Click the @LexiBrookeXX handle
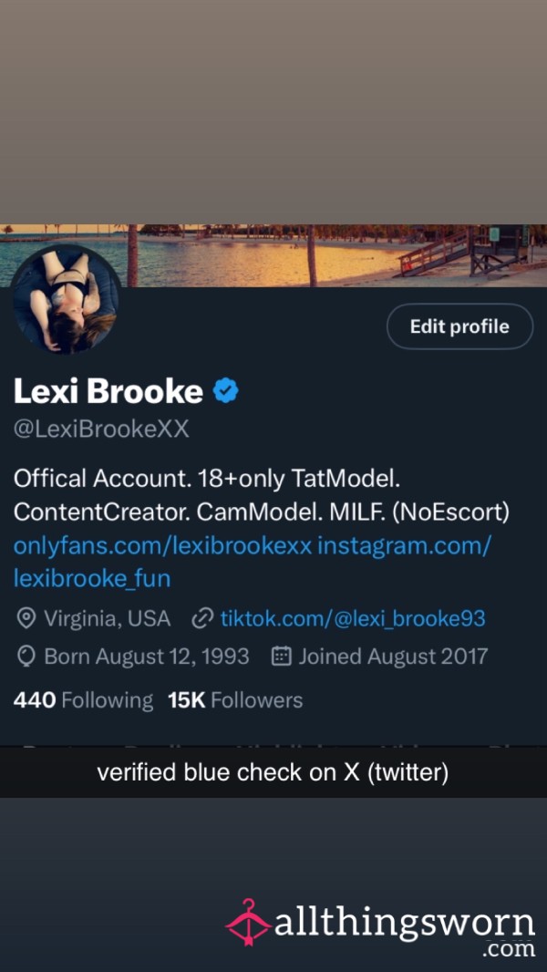Viewport: 547px width, 972px height. tap(101, 429)
